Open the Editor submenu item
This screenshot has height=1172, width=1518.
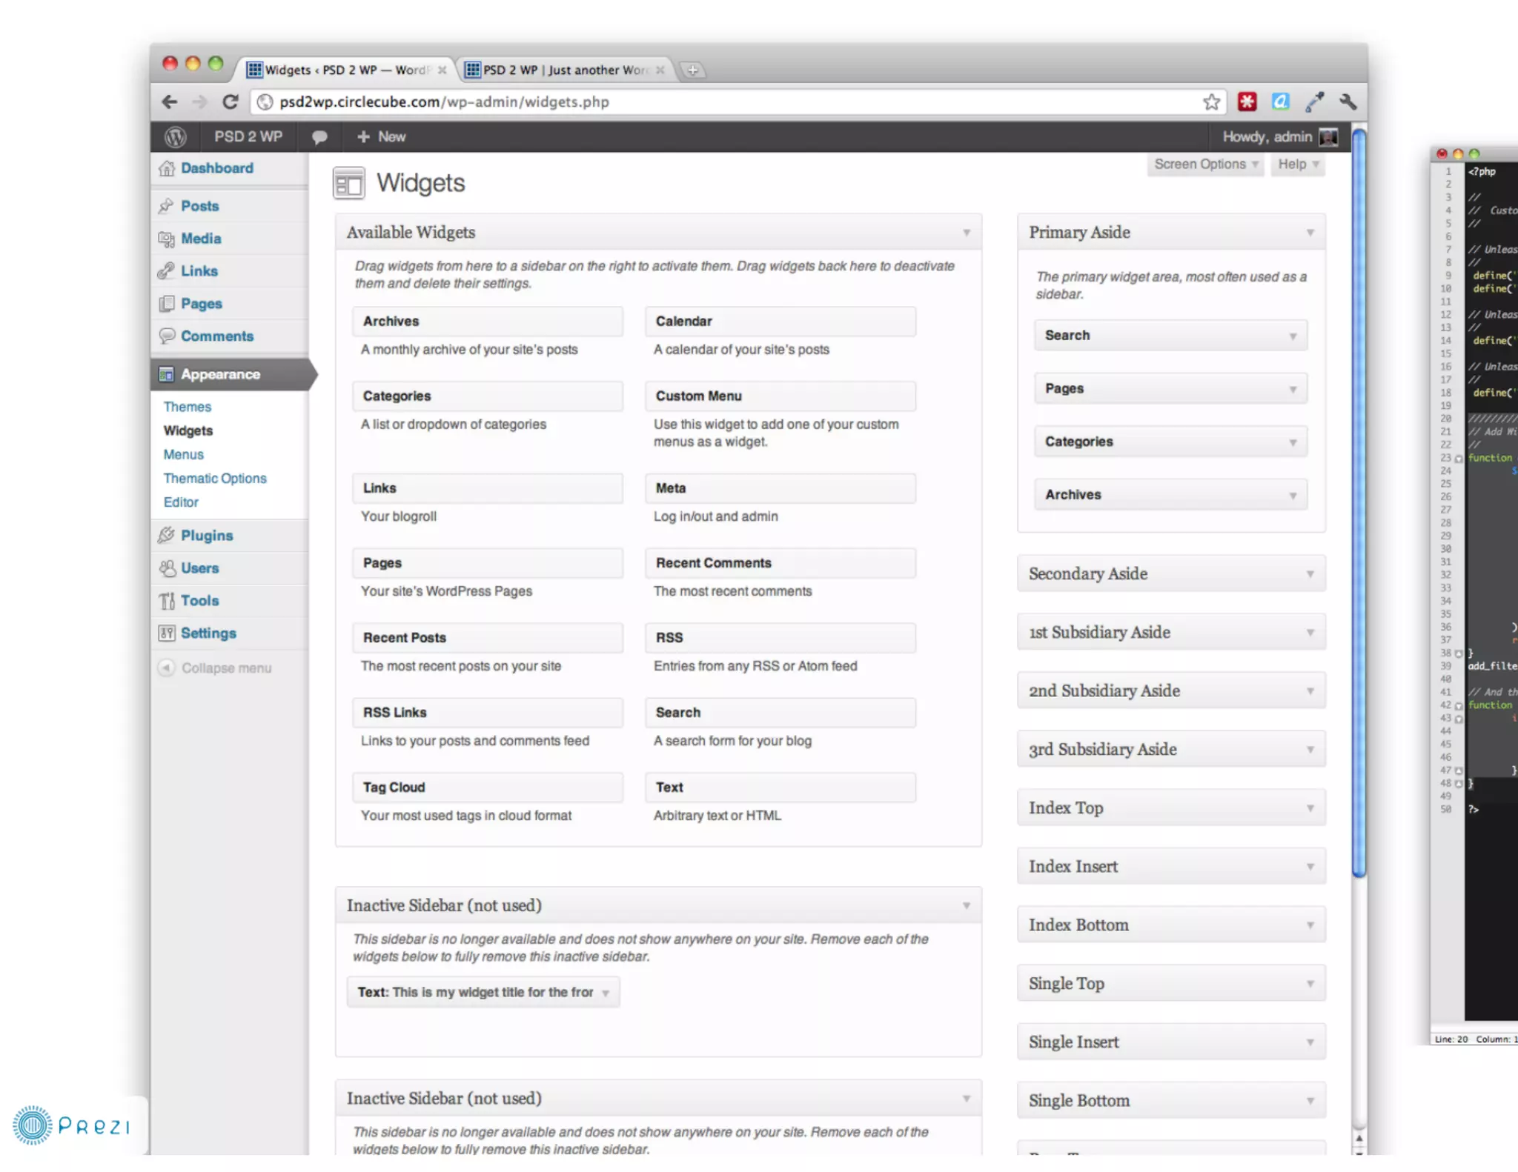pyautogui.click(x=181, y=502)
